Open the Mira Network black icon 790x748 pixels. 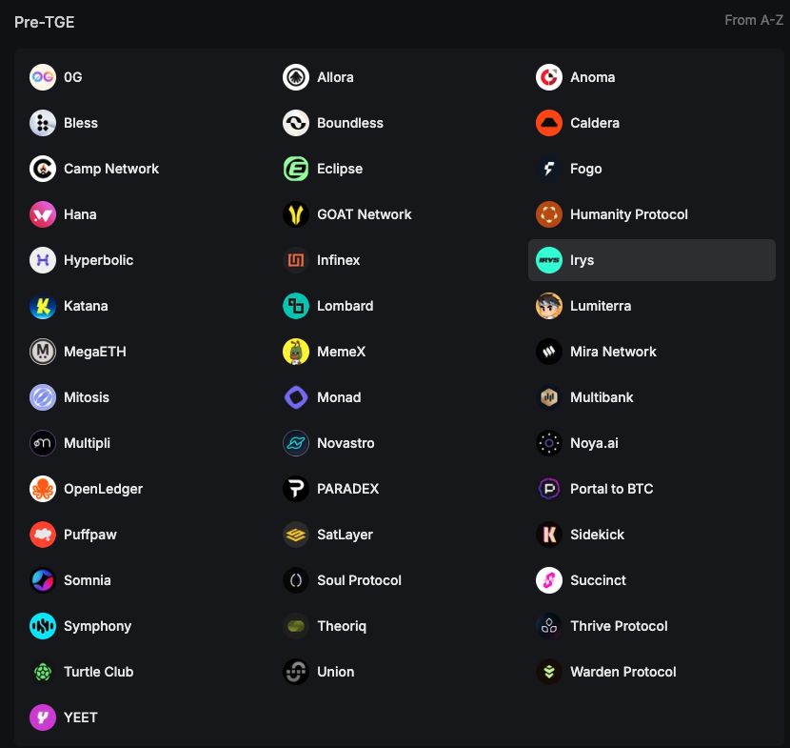pyautogui.click(x=549, y=352)
